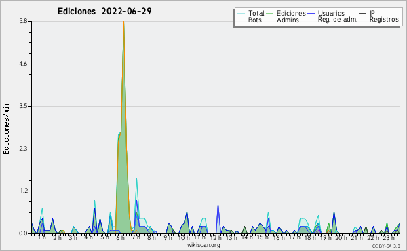Click the '6 h' x-axis label

[120, 237]
